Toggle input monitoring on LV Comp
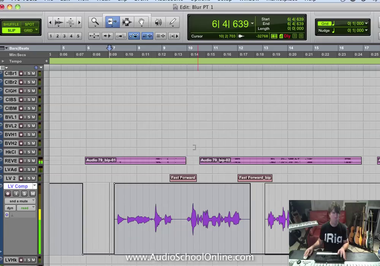The height and width of the screenshot is (266, 380). tap(16, 193)
